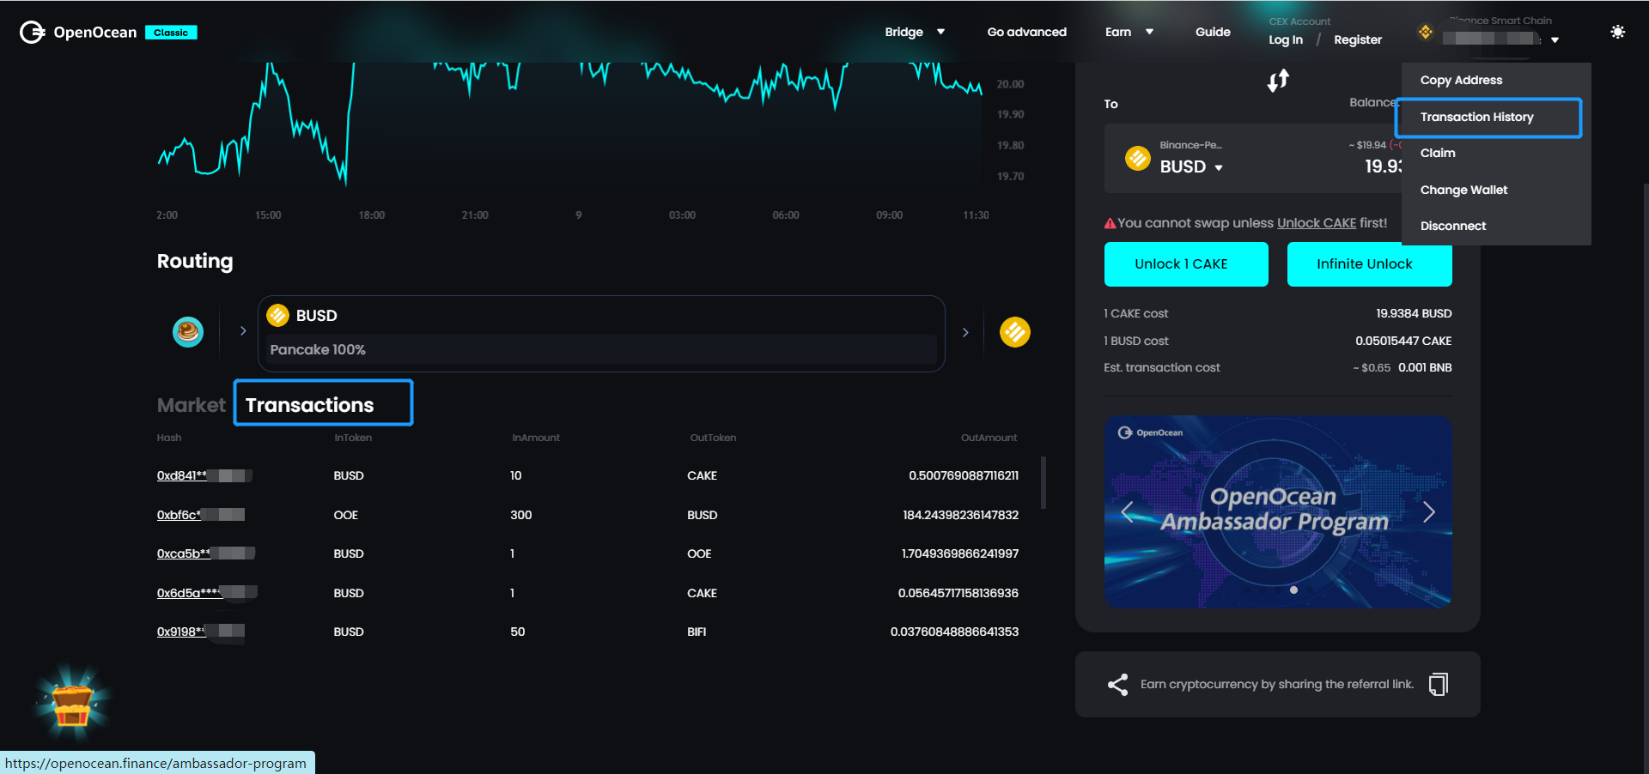Click the Classic mode badge
The image size is (1649, 774).
click(171, 33)
